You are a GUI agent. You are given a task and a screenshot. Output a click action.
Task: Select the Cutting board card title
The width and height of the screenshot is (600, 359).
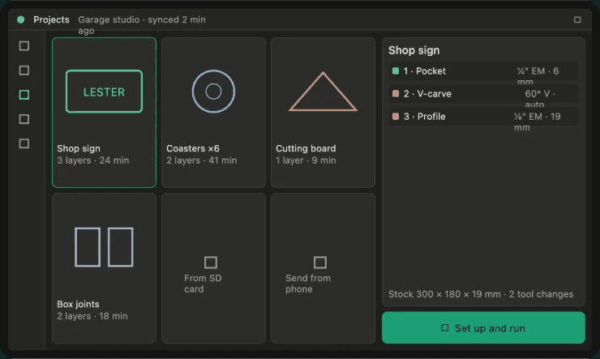click(306, 148)
